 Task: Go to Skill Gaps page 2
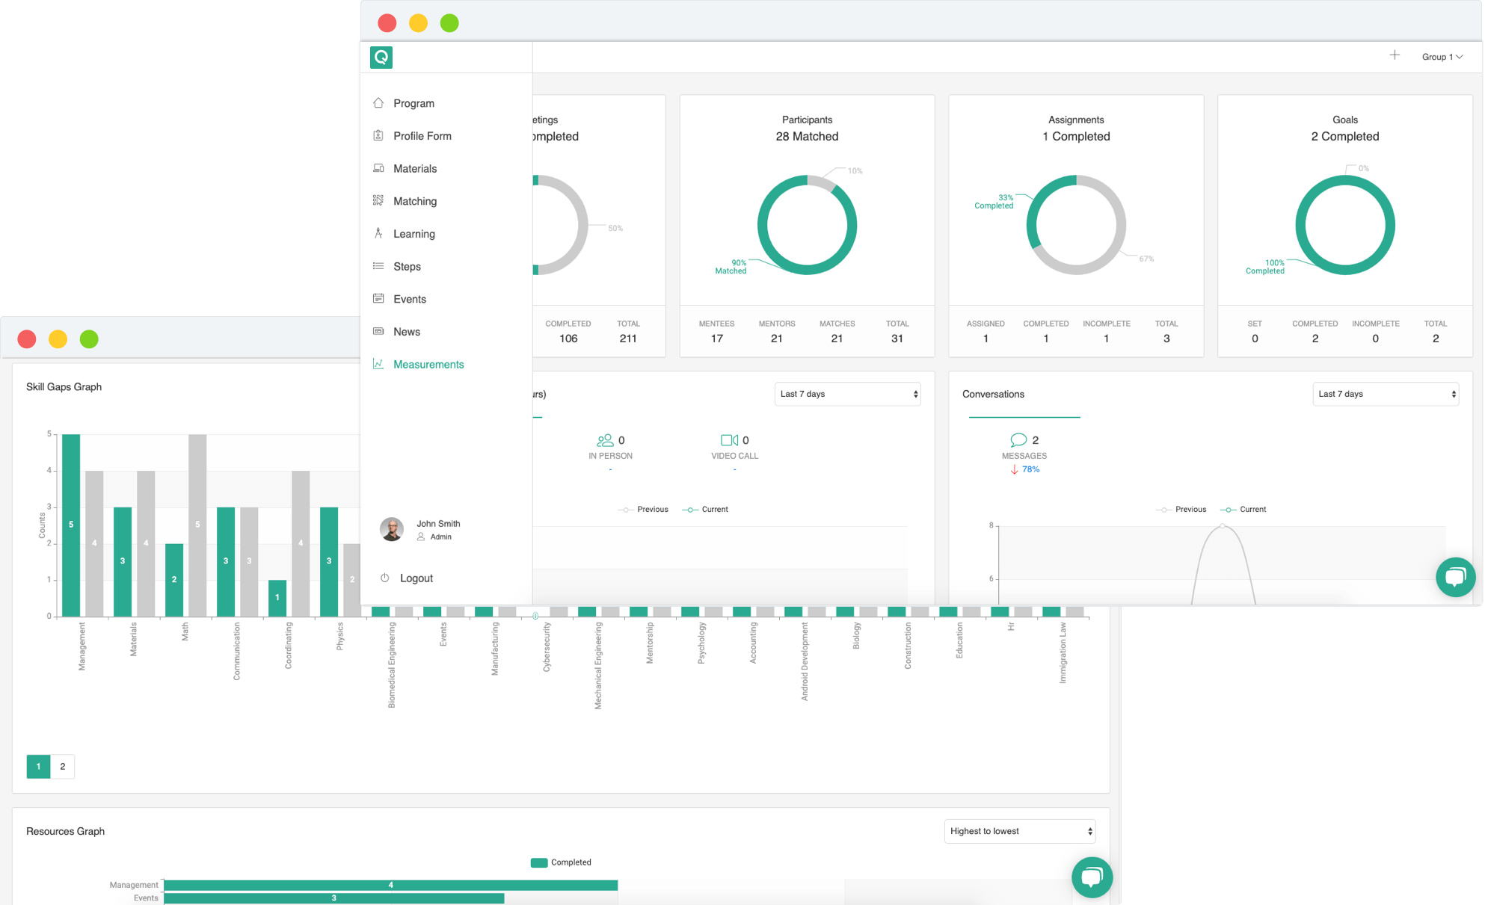[63, 766]
